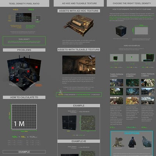
Task: Click the Assets With Tileable Texture heading
Action: (x=79, y=50)
